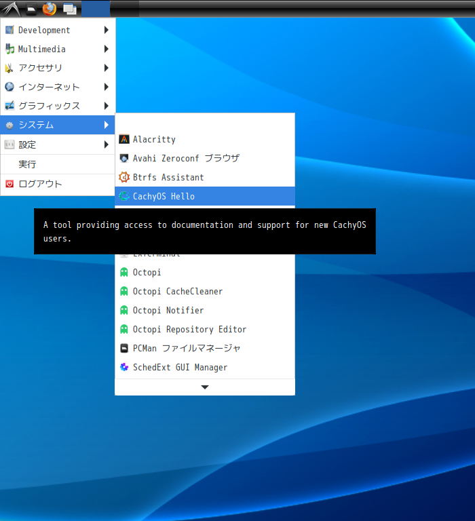Click the show desktop windows icon
The image size is (475, 521).
69,9
